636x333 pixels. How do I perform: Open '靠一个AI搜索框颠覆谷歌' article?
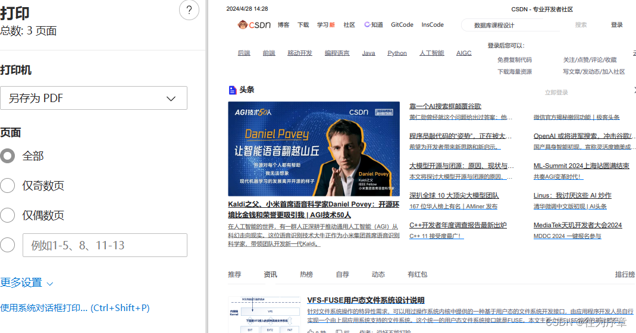click(x=445, y=106)
